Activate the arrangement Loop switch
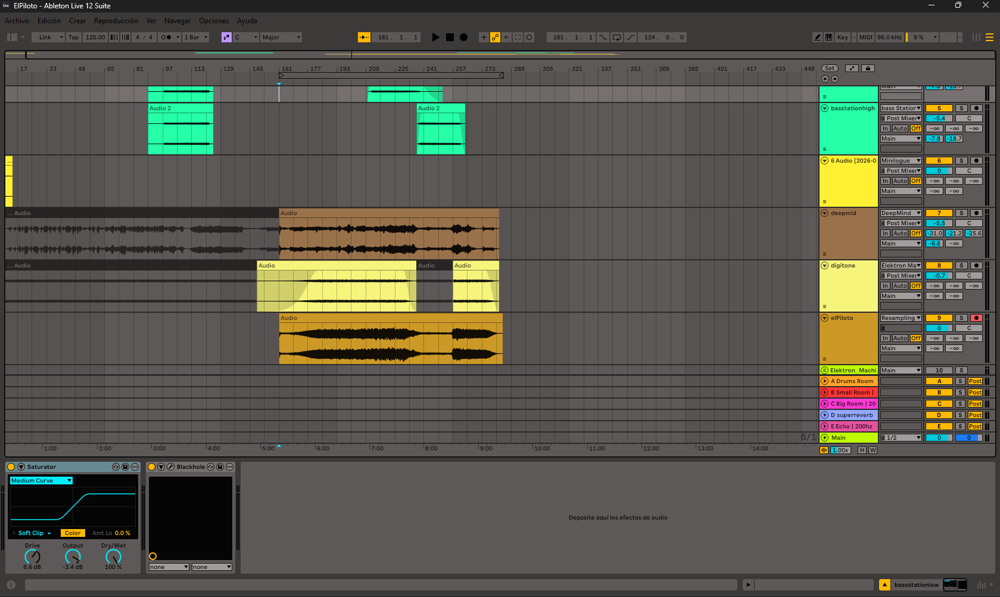This screenshot has height=597, width=1000. (616, 37)
